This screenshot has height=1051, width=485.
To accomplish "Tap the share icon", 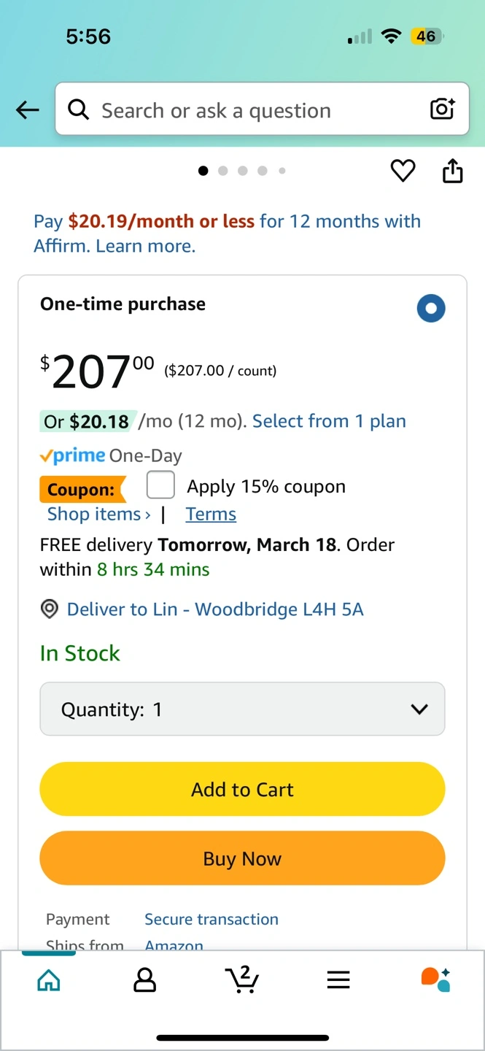I will pos(453,171).
